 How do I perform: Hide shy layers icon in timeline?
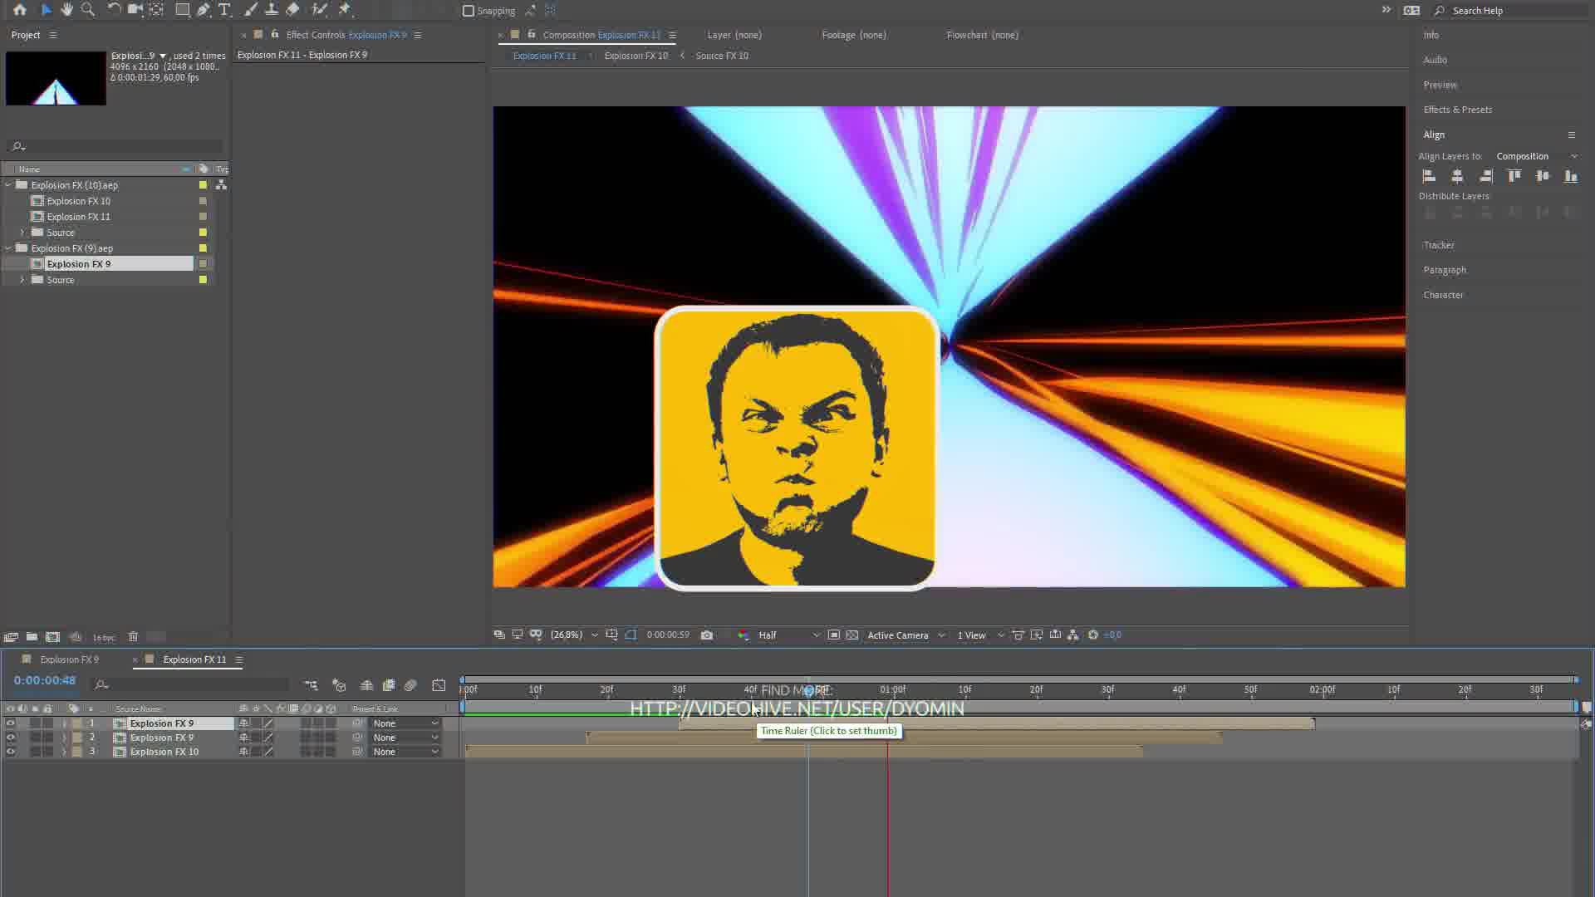pos(366,685)
